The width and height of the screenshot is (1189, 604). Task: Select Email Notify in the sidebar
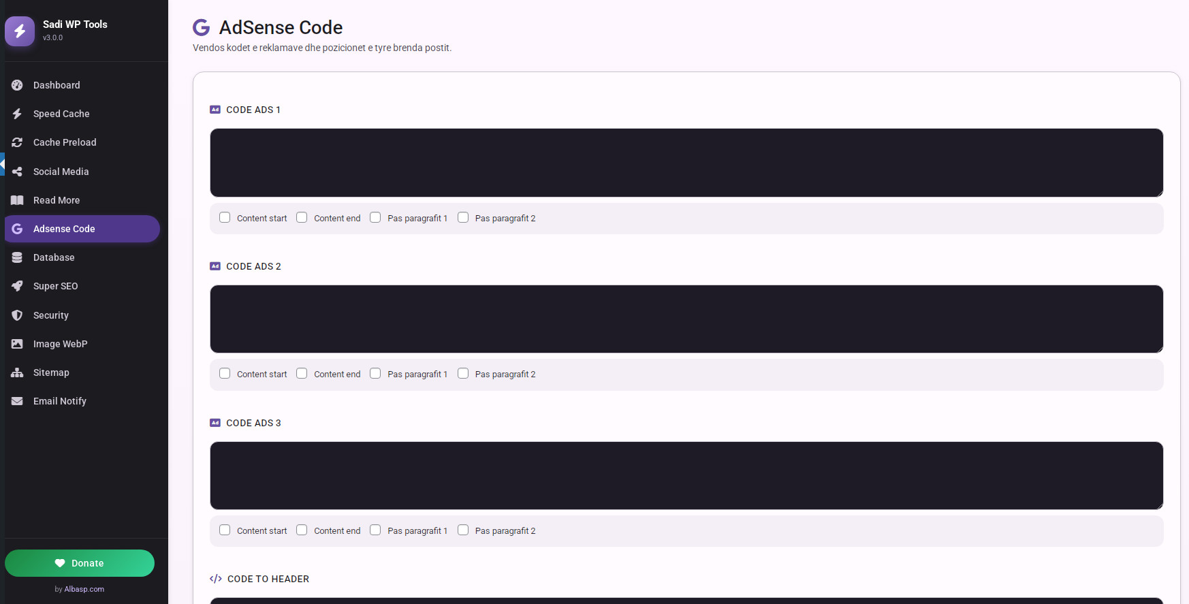[x=82, y=401]
